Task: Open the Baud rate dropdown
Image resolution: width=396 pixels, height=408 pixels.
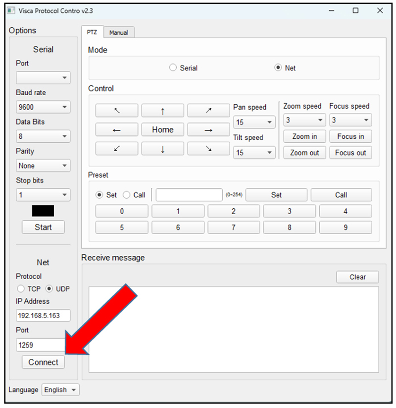Action: (x=43, y=107)
